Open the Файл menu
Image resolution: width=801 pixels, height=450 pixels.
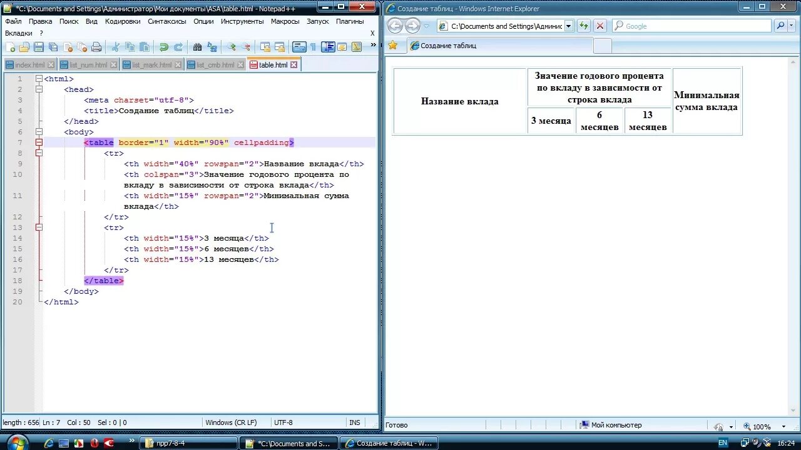pyautogui.click(x=13, y=21)
